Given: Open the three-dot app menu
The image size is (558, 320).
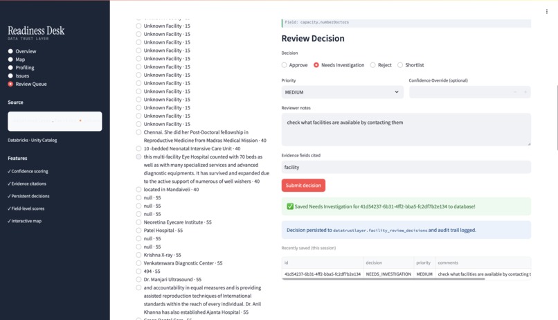Looking at the screenshot, I should pyautogui.click(x=547, y=11).
